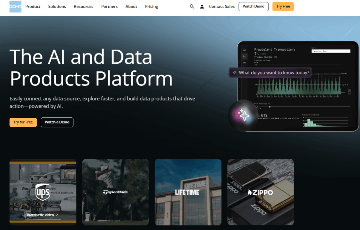Click the sparkle icon in AI prompt

(x=234, y=72)
